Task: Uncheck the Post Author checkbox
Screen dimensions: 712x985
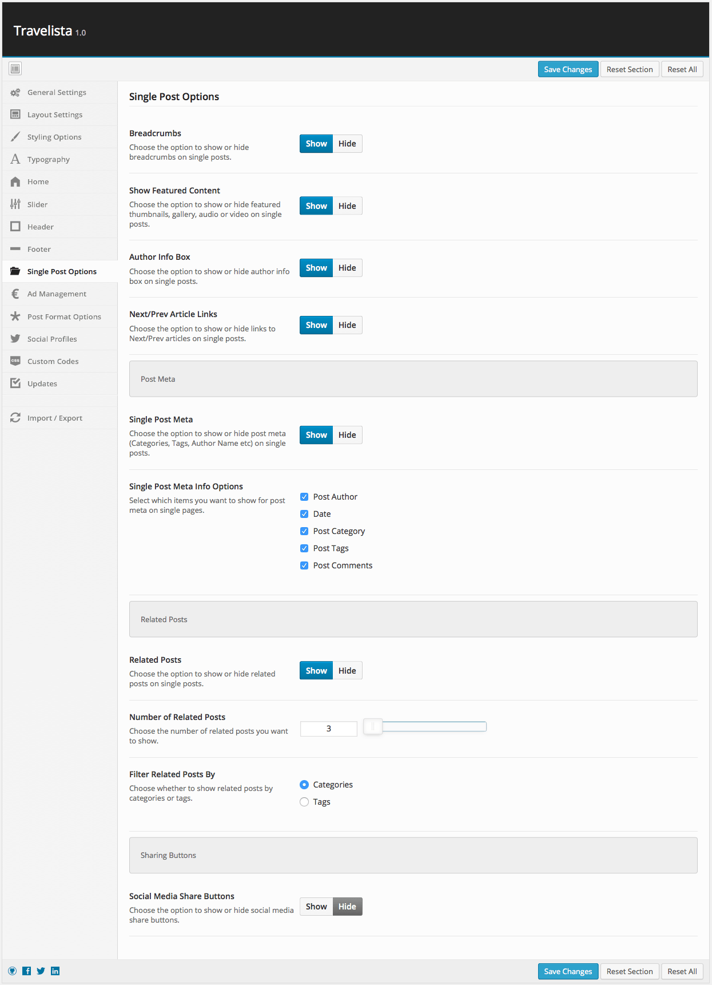Action: pos(304,497)
